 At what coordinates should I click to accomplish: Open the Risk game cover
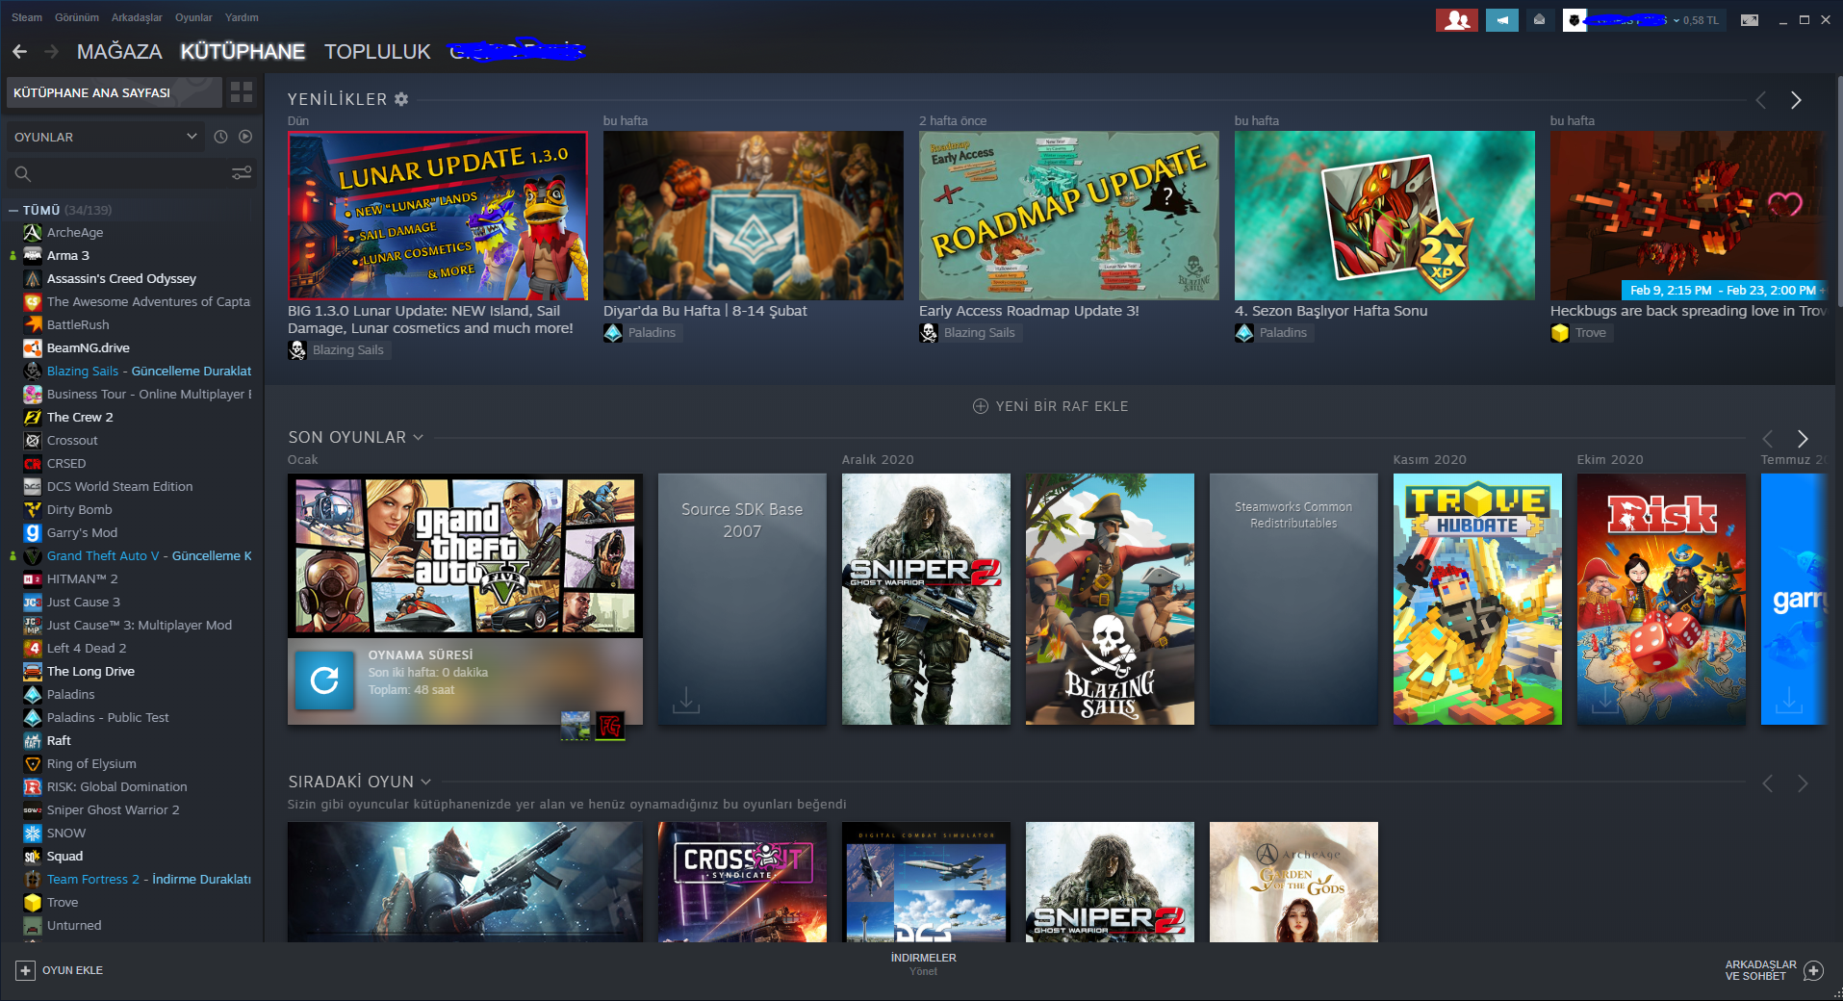click(1661, 599)
